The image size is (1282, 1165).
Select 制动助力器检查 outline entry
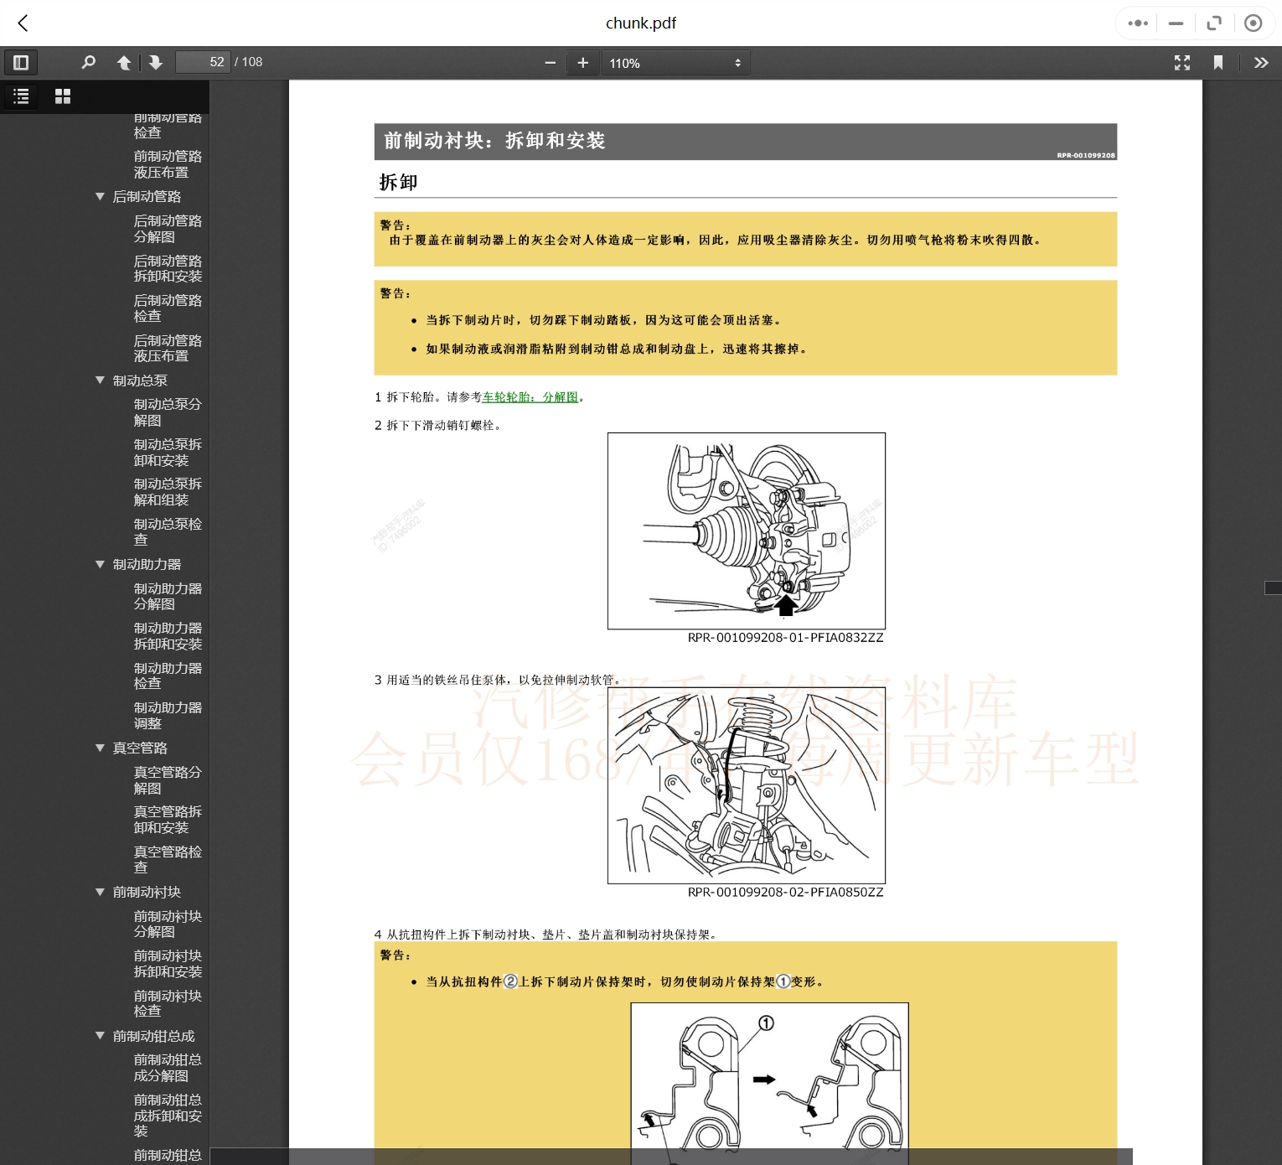168,676
